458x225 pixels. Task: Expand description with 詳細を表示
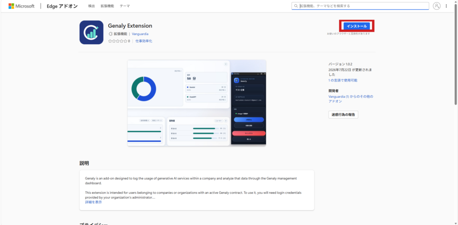pyautogui.click(x=93, y=202)
